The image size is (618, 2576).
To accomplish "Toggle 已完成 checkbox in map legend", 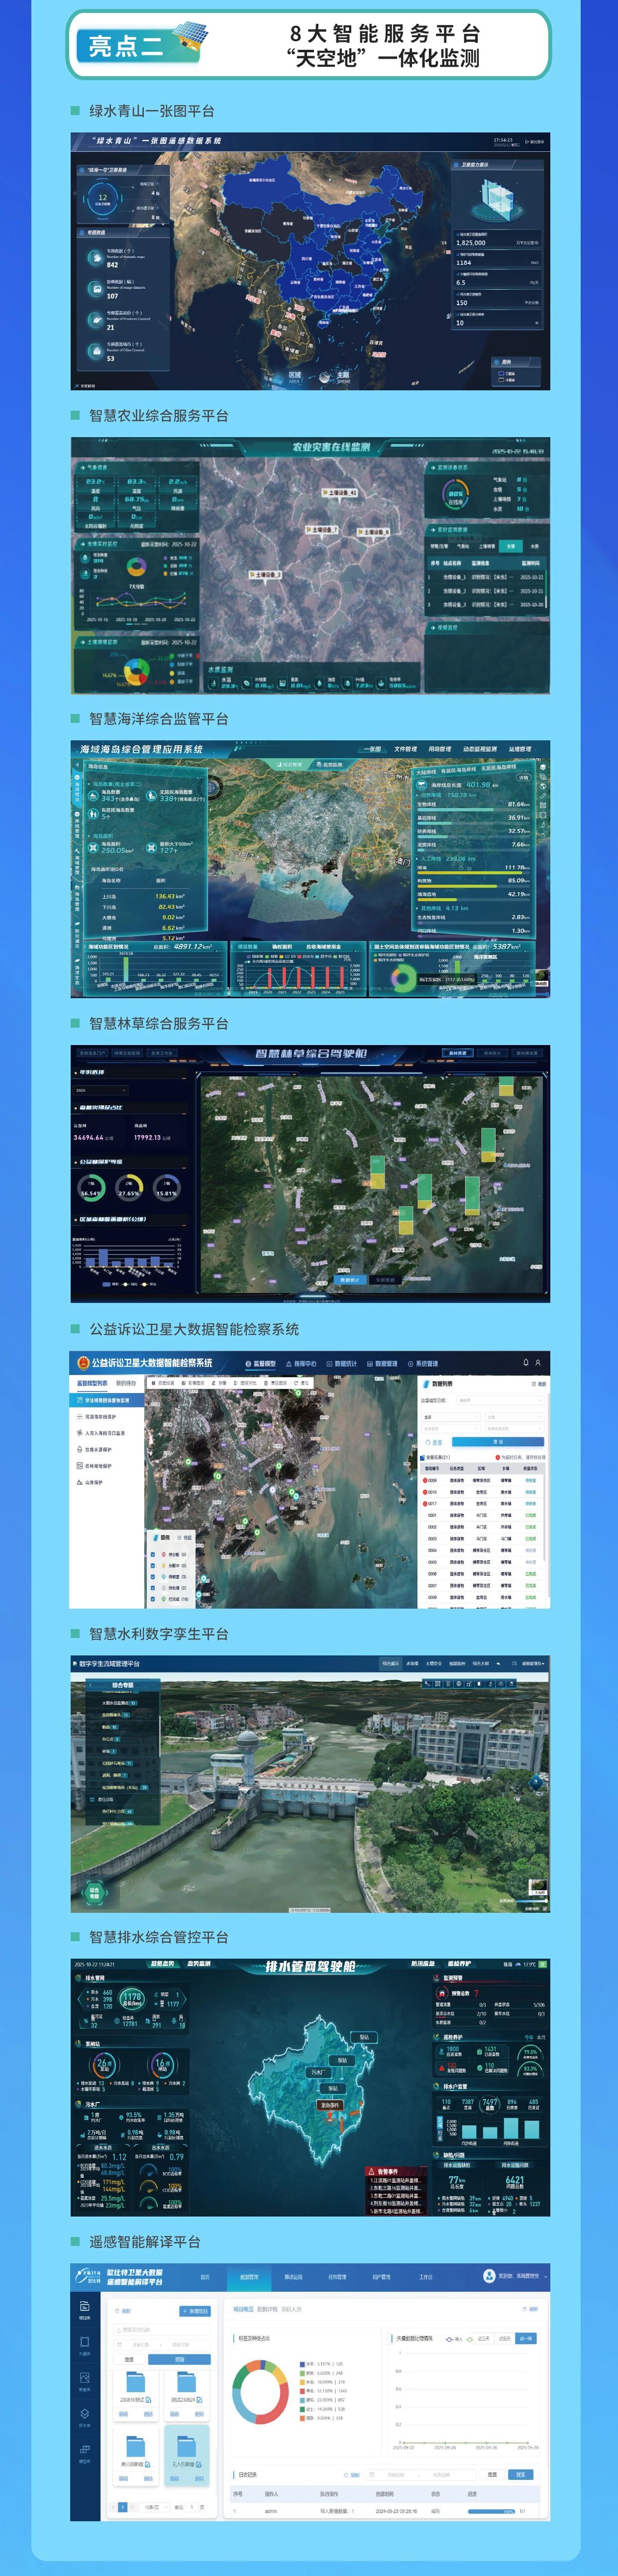I will [152, 1599].
